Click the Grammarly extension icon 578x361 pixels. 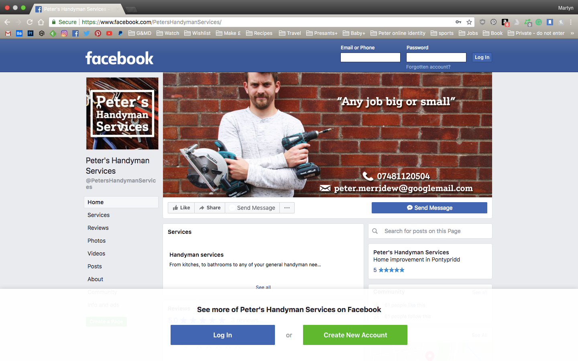pos(539,22)
